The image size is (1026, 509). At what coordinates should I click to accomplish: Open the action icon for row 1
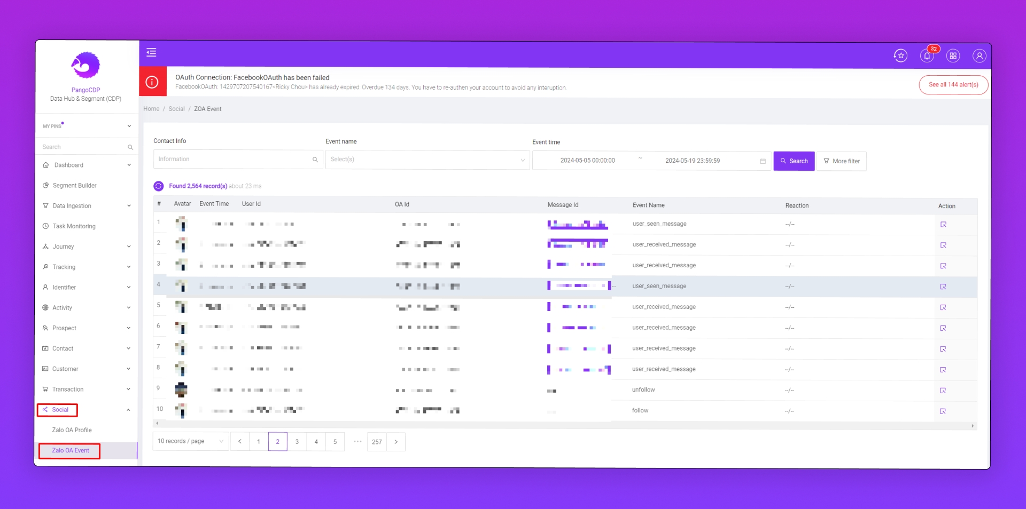click(x=943, y=225)
